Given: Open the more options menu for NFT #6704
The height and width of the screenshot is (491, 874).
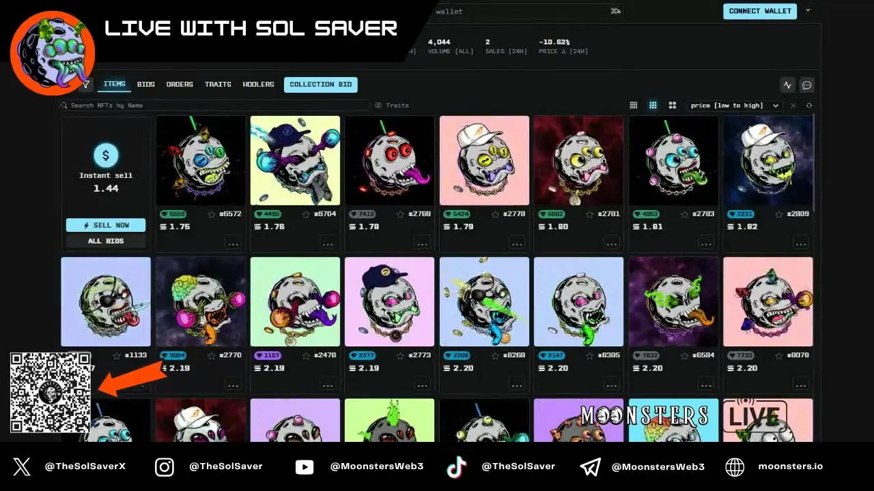Looking at the screenshot, I should (x=328, y=243).
